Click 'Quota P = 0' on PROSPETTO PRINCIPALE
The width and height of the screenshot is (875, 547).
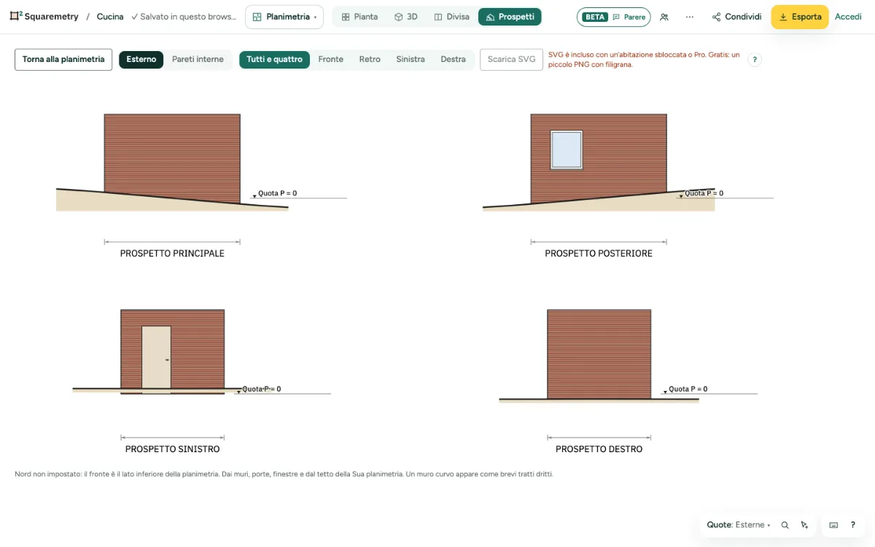pos(277,193)
